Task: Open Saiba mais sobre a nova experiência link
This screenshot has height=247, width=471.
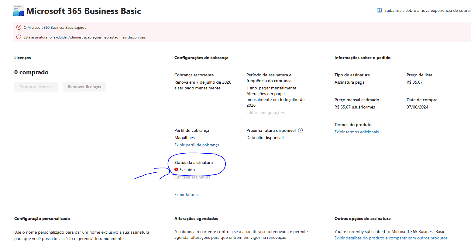Action: click(428, 10)
